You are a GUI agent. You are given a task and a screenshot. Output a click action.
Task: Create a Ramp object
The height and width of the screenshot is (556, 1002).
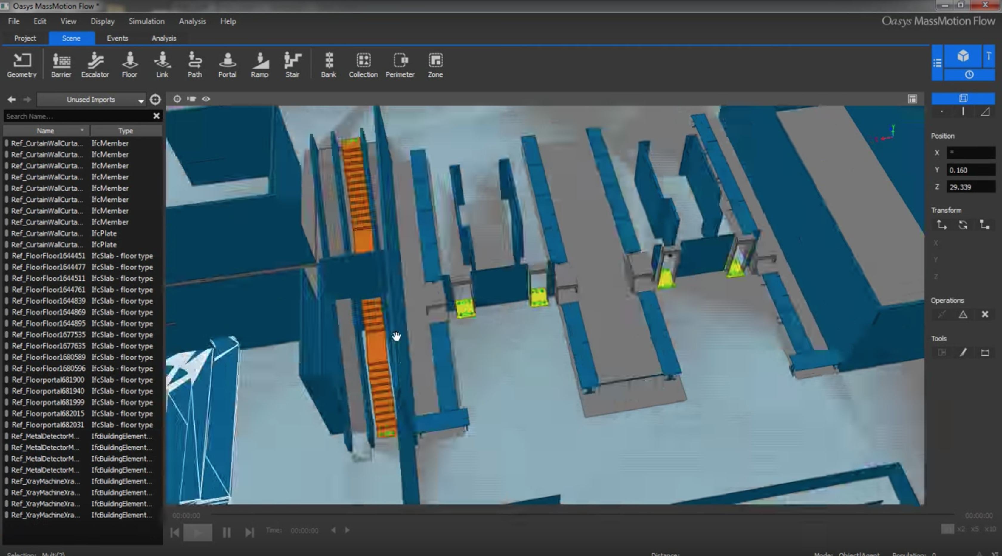click(x=260, y=65)
